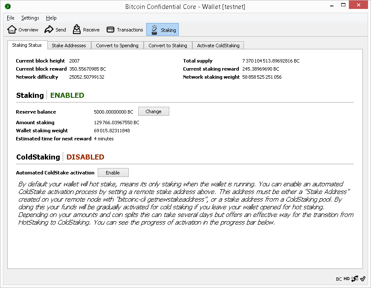This screenshot has width=371, height=288.
Task: Click network difficulty value 25052.50799132
Action: coord(87,77)
